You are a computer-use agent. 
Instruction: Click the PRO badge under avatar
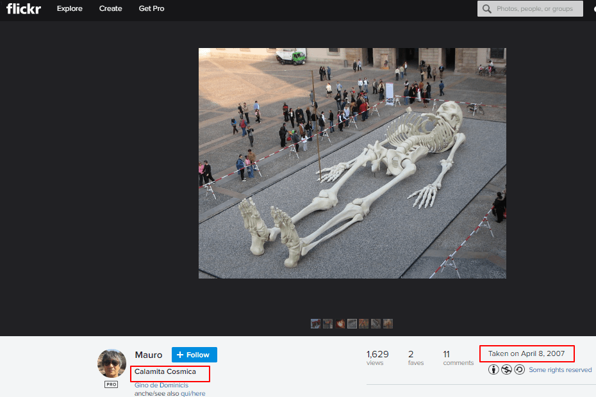112,384
